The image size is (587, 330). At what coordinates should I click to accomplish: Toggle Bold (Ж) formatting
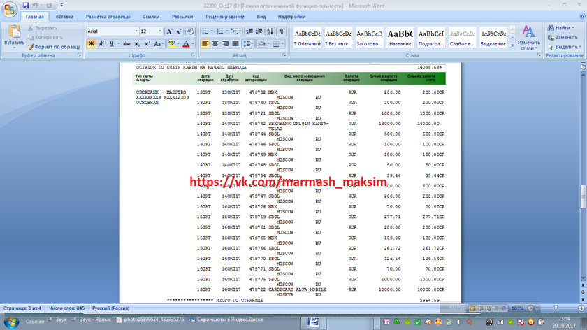[x=91, y=44]
